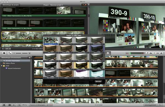Select the Aucun video effect thumbnail
Image resolution: width=165 pixels, height=107 pixels.
click(51, 41)
